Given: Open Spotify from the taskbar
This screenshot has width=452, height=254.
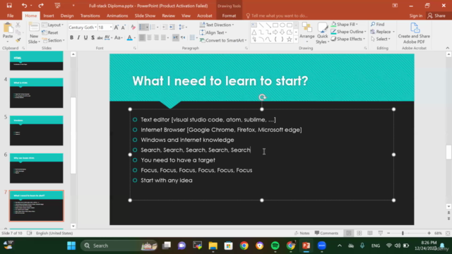Looking at the screenshot, I should pyautogui.click(x=275, y=246).
